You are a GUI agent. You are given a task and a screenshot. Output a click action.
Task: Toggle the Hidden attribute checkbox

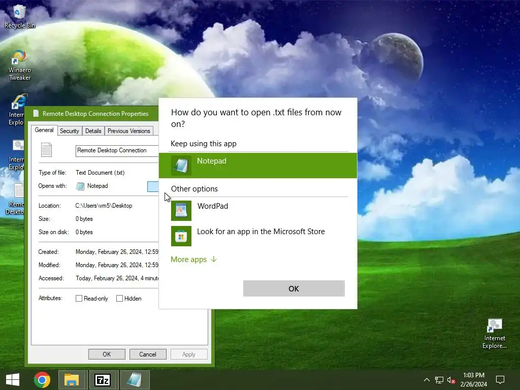(x=120, y=299)
